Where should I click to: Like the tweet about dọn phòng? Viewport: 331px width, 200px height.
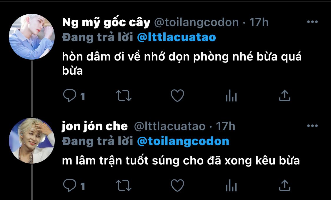tap(177, 96)
